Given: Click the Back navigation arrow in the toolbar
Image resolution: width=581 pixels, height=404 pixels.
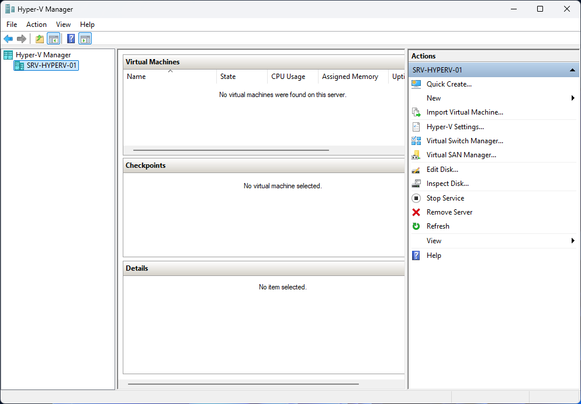Looking at the screenshot, I should pos(8,39).
